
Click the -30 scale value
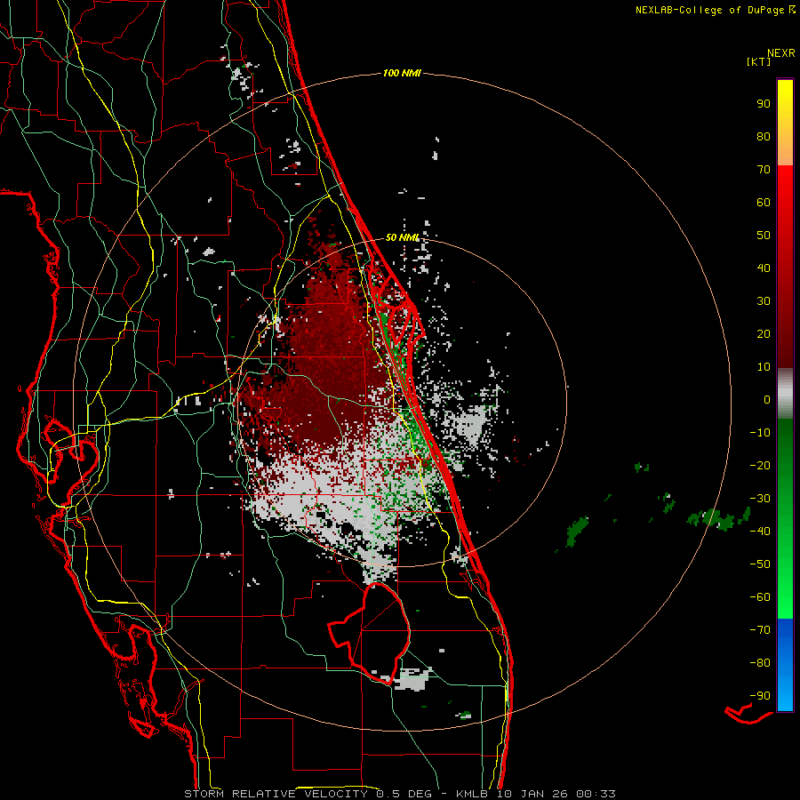[760, 499]
